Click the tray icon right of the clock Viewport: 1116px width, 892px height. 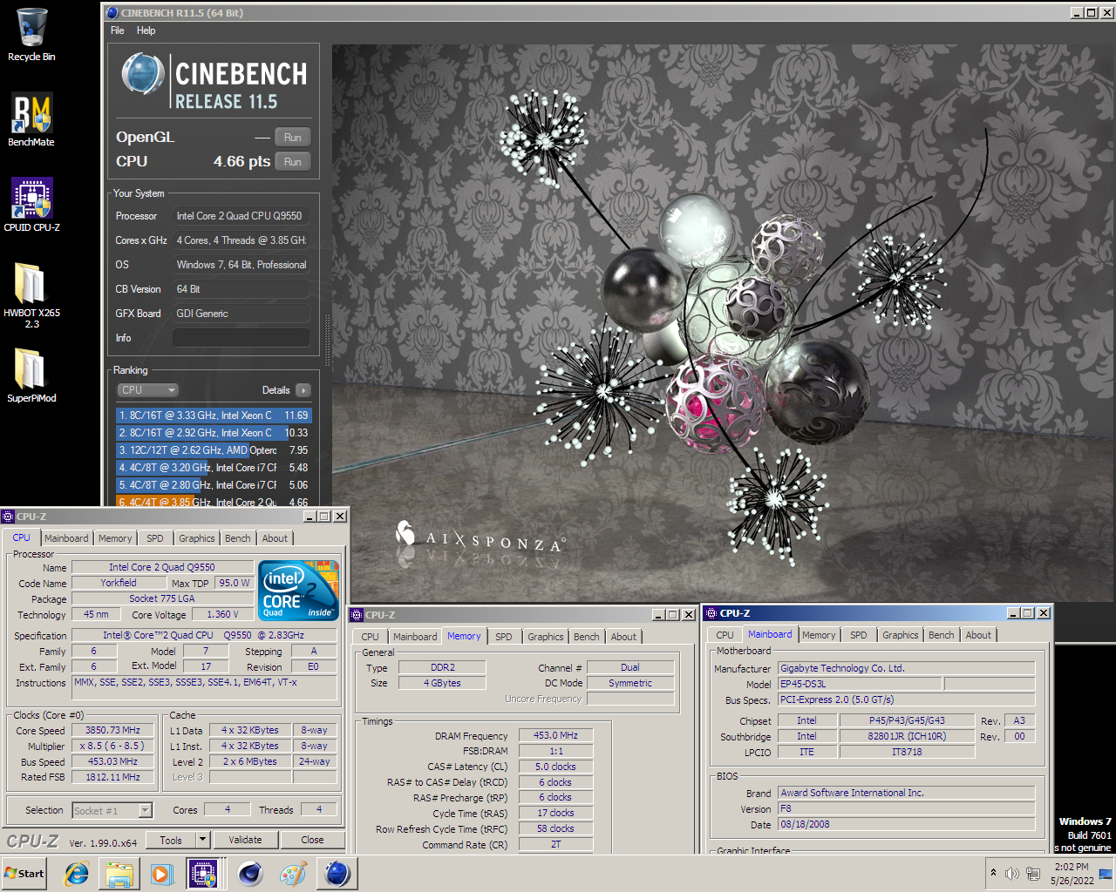1106,873
